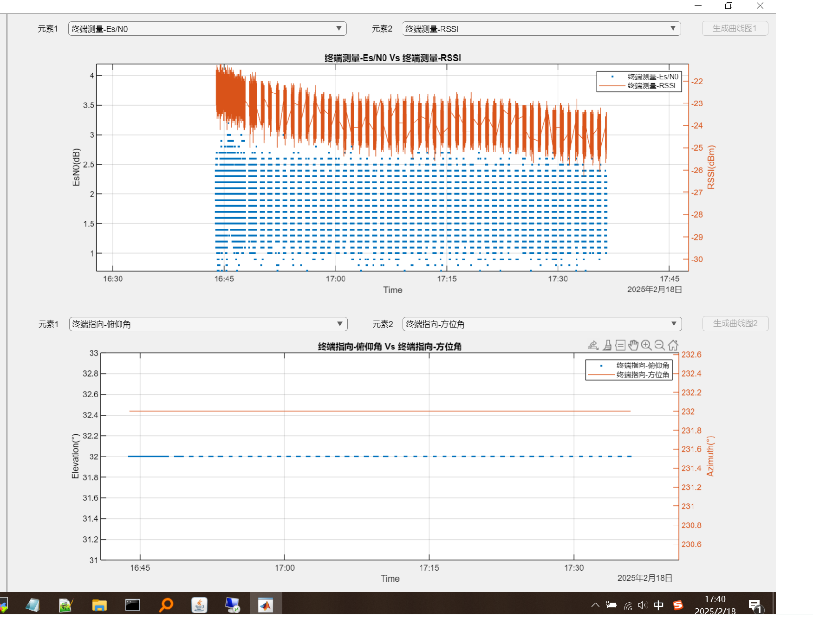The height and width of the screenshot is (618, 813).
Task: Select the zoom in magnifier on lower chart
Action: pos(646,345)
